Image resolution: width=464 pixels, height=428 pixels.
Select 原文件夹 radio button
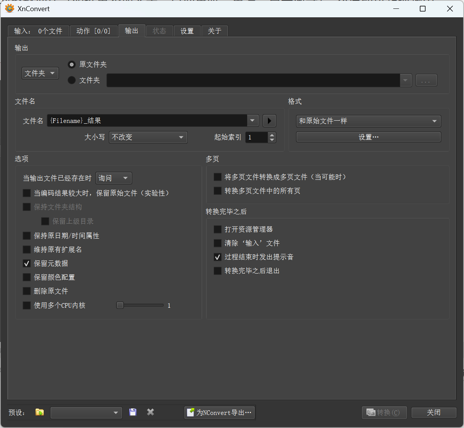(72, 65)
